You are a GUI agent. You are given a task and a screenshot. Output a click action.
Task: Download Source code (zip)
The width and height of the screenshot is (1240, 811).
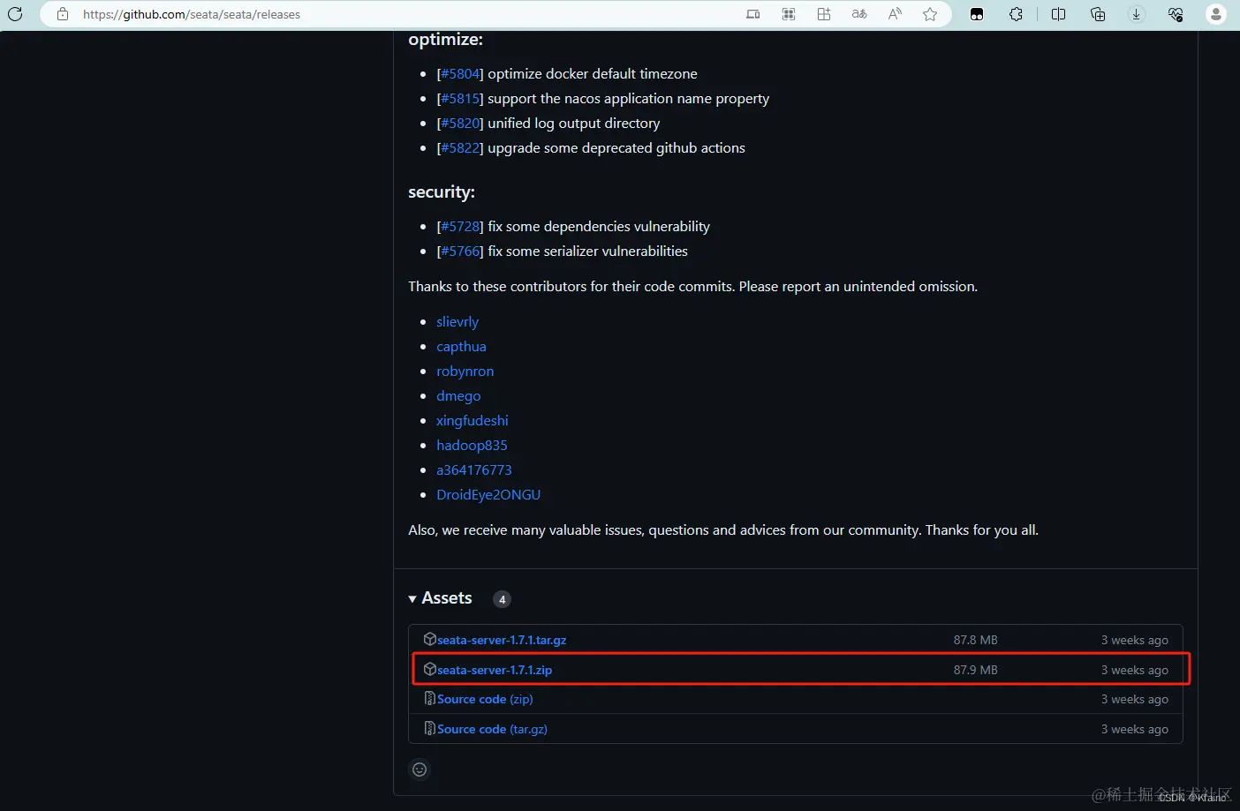point(485,699)
